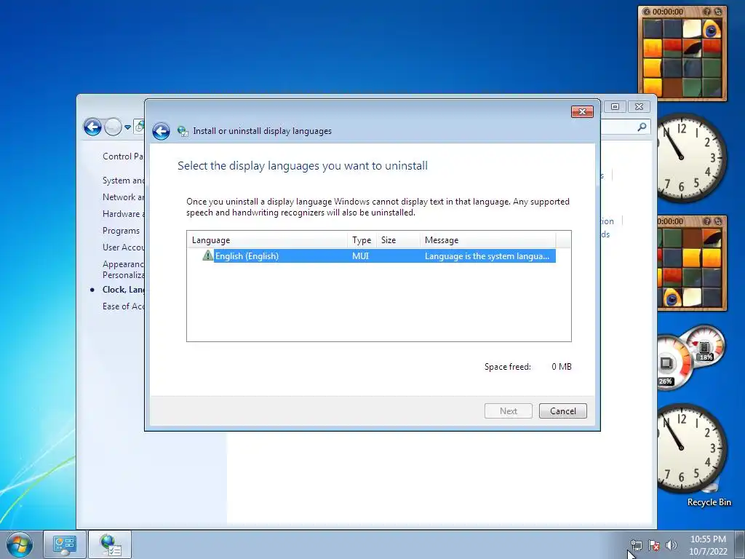
Task: Click help icon on second puzzle gadget
Action: click(x=707, y=221)
